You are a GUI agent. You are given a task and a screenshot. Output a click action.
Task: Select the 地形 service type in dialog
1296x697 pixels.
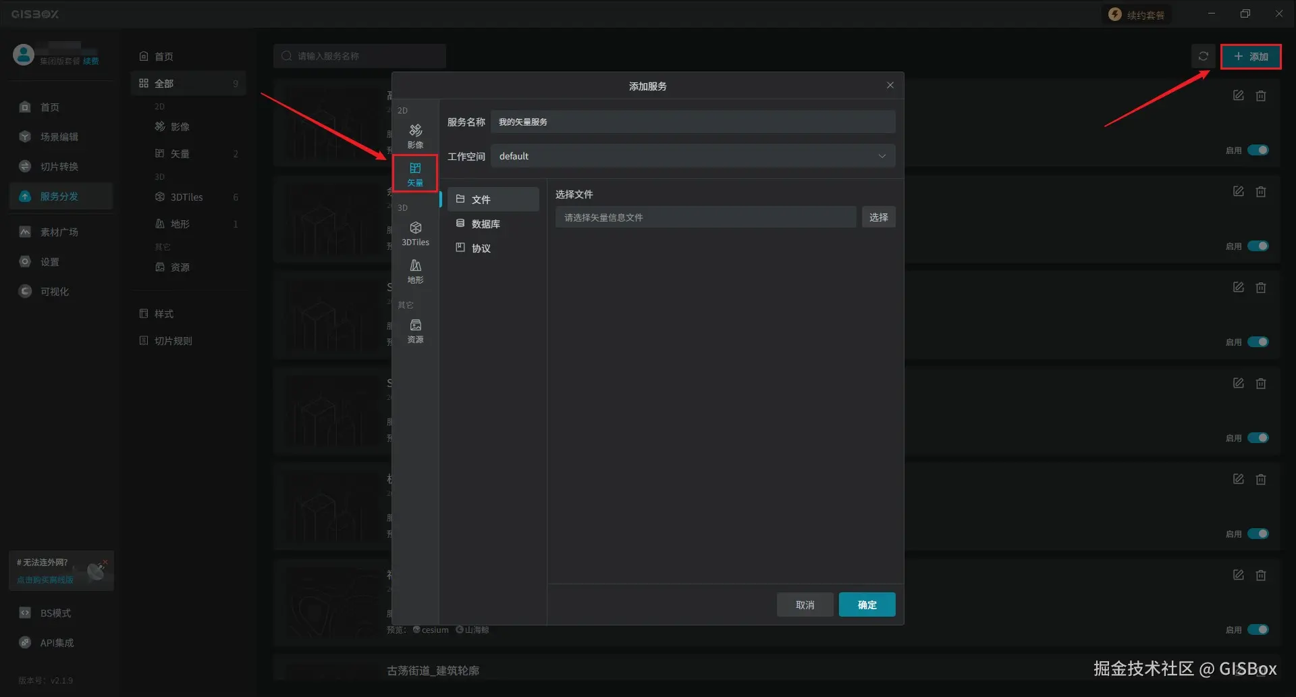pos(415,271)
